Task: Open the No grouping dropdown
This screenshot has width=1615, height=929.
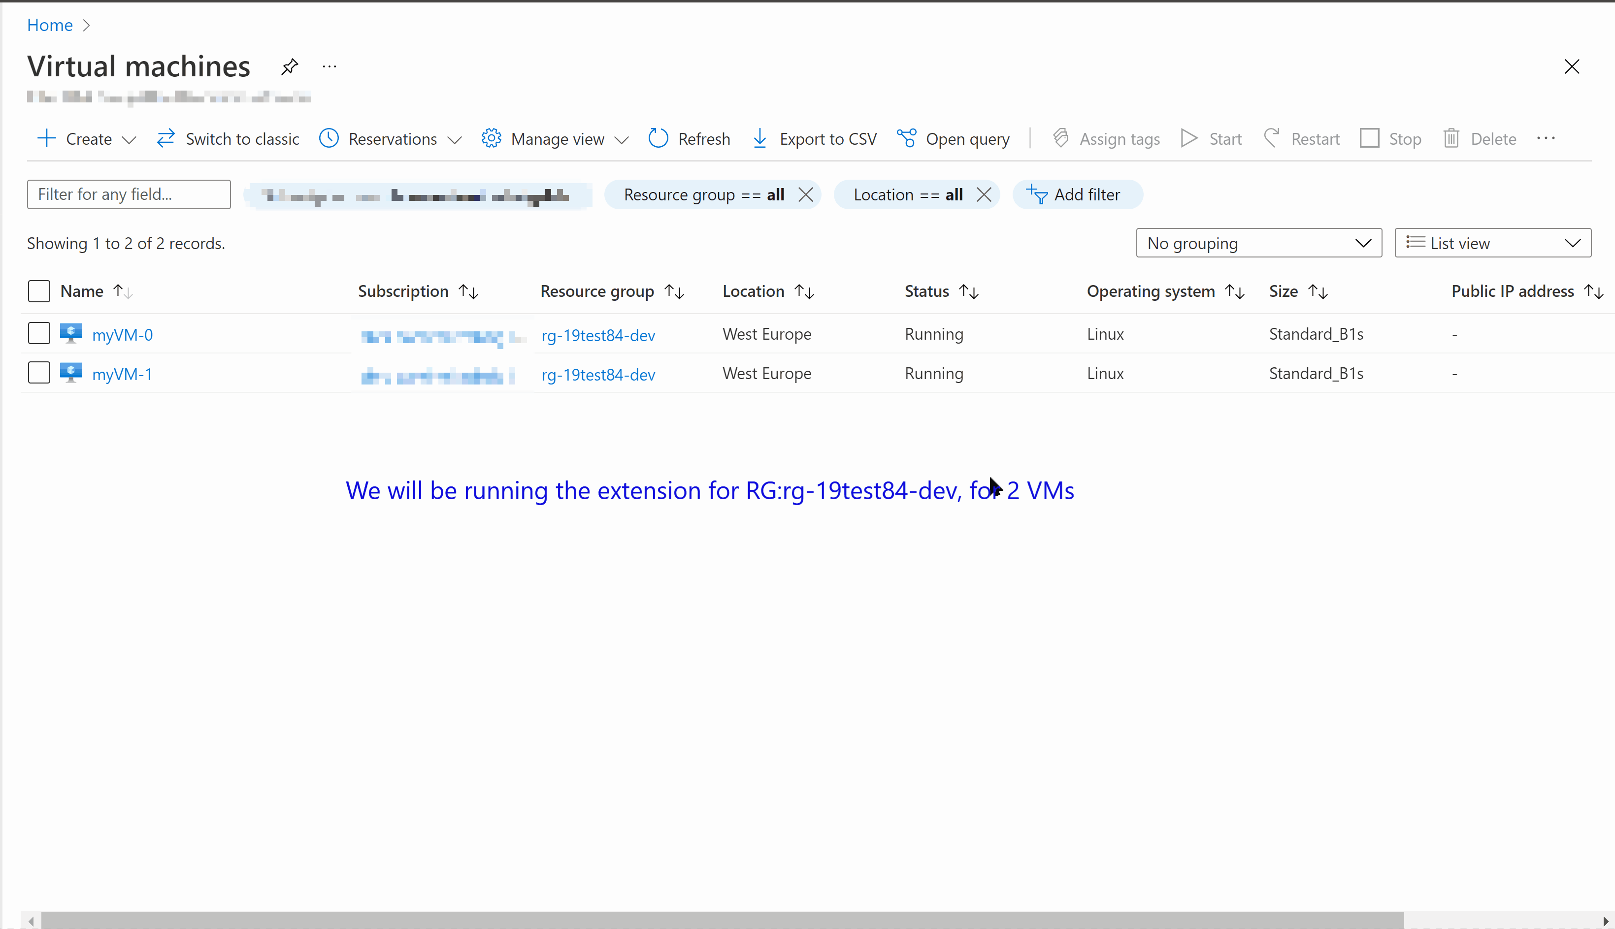Action: point(1258,242)
